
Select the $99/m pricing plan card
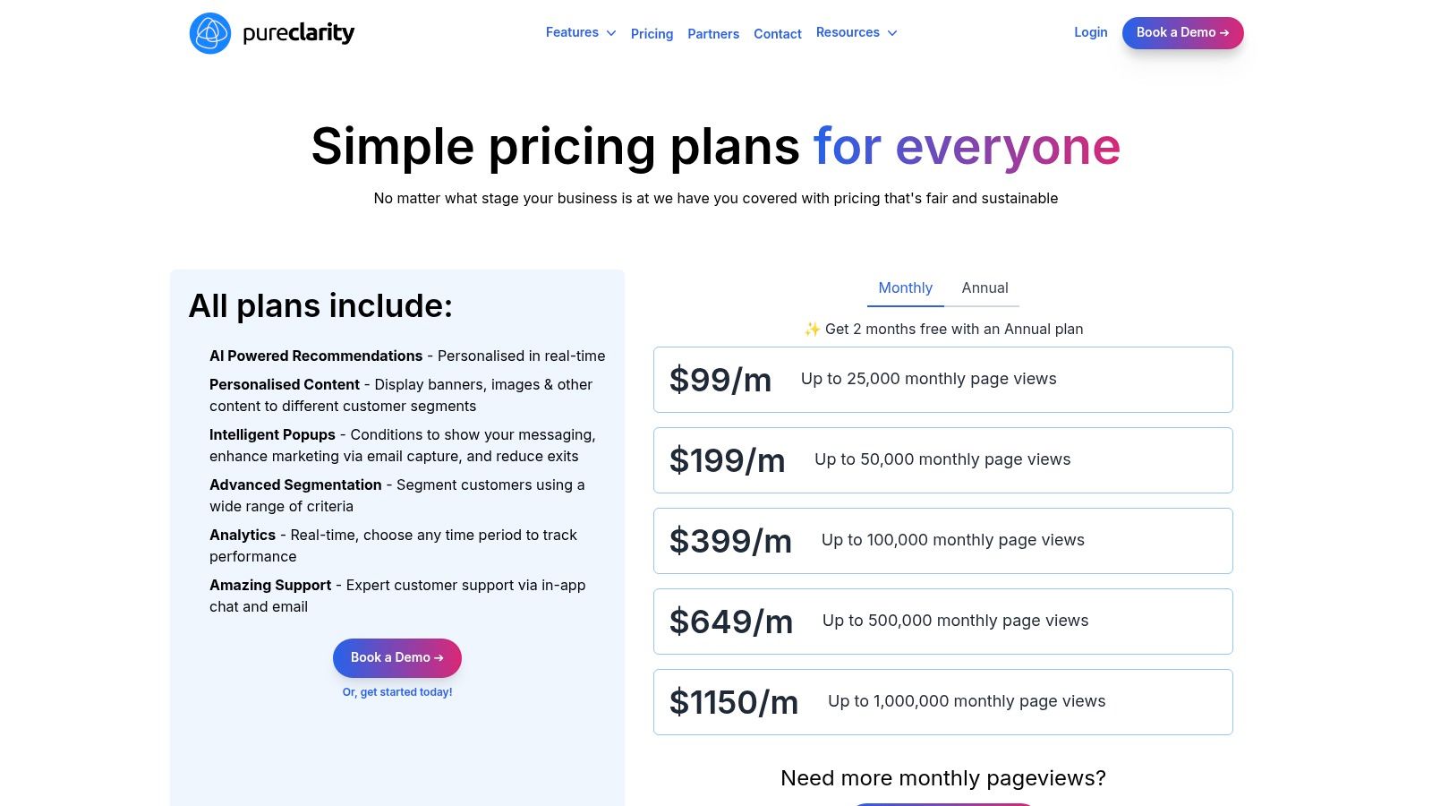[942, 379]
